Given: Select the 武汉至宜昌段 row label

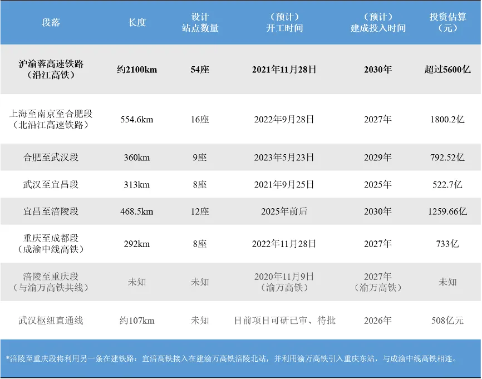Looking at the screenshot, I should click(x=51, y=185).
